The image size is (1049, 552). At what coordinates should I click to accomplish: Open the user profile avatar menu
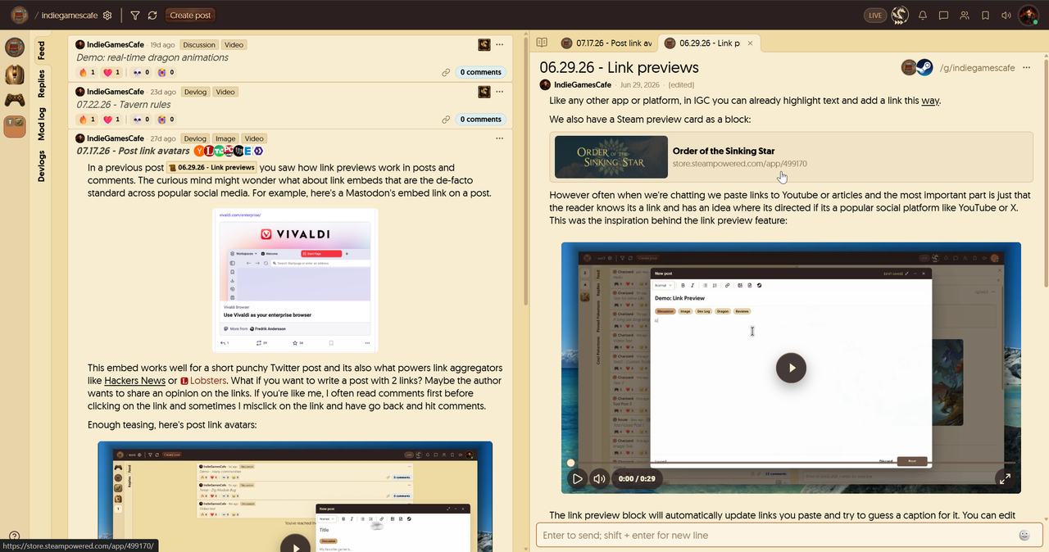click(x=1028, y=15)
